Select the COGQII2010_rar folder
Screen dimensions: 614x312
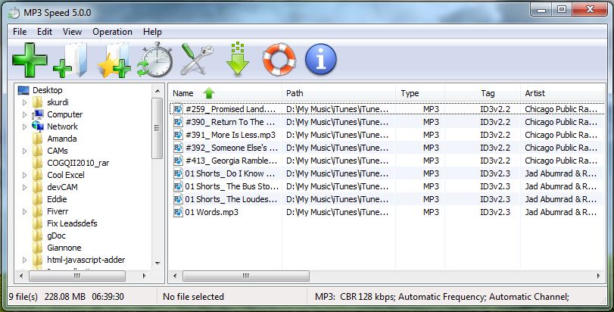click(78, 163)
